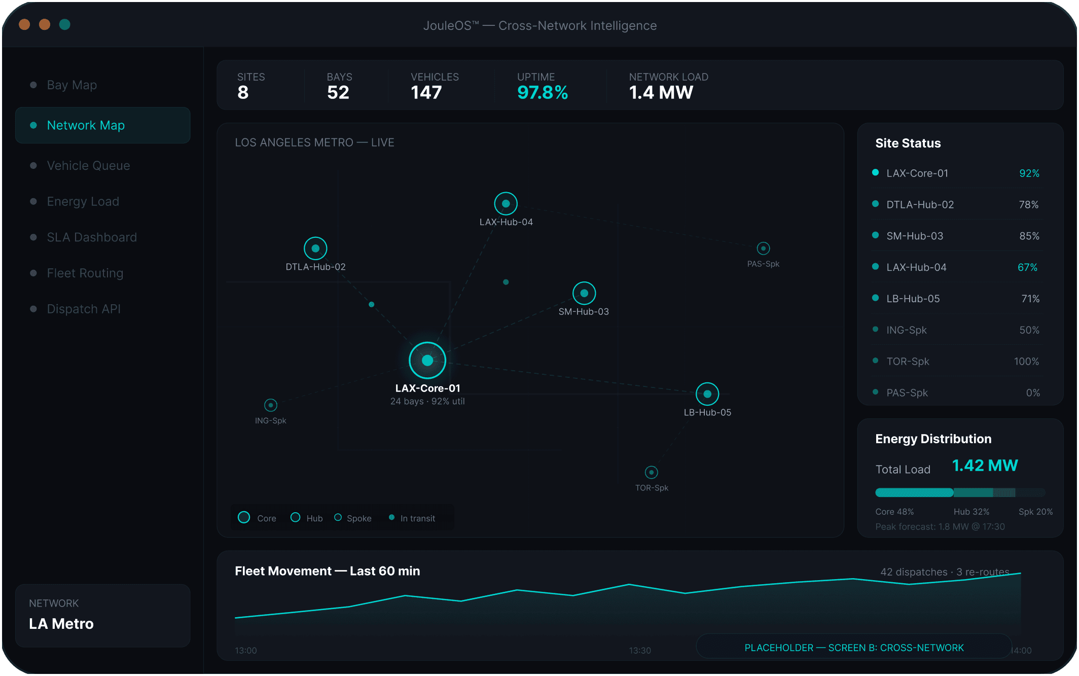Select the PAS-Spk spoke node

(763, 248)
